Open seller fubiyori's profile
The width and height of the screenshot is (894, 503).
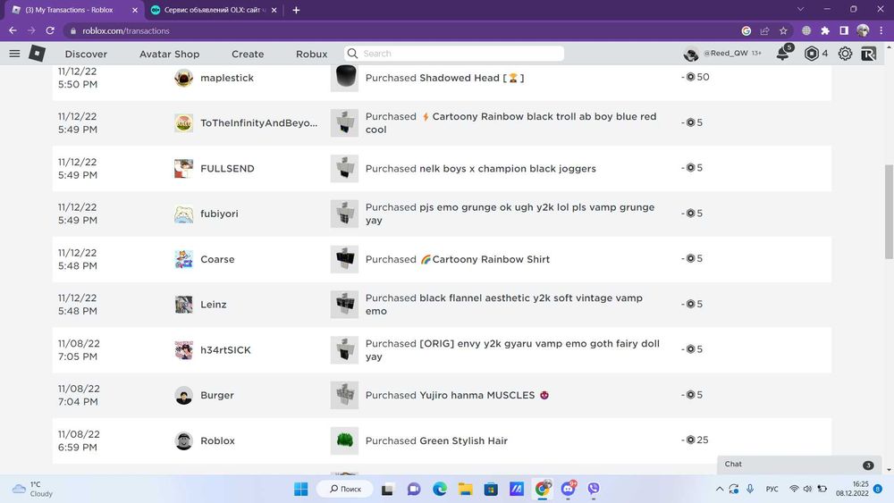click(219, 214)
